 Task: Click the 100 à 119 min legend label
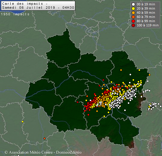coord(148,25)
